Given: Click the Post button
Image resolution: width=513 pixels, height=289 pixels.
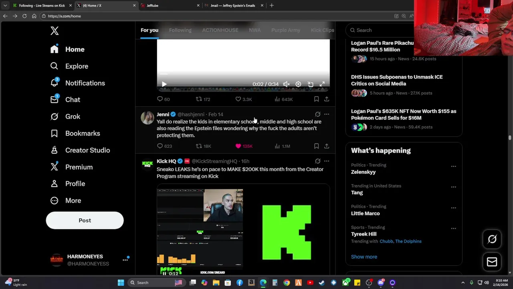Looking at the screenshot, I should 85,220.
